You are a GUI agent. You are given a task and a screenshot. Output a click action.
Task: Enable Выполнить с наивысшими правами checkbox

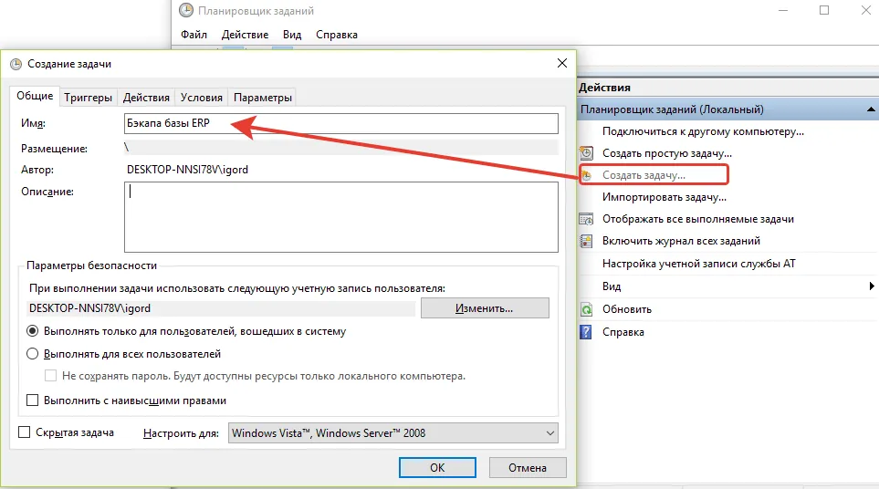[x=33, y=401]
